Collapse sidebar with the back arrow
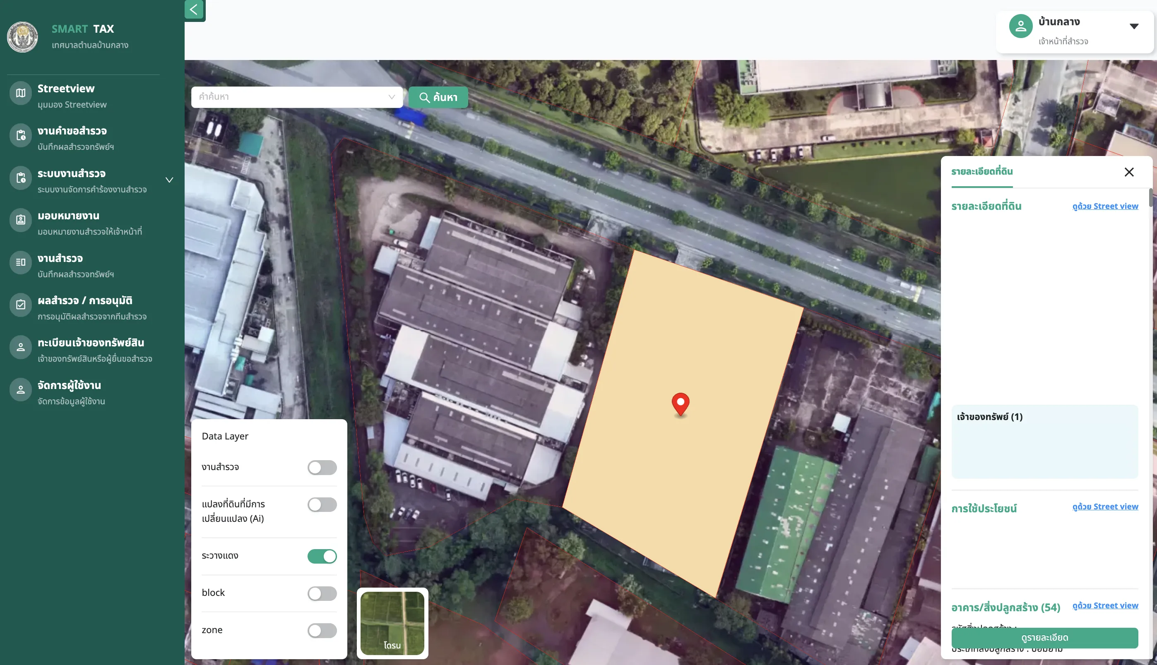This screenshot has width=1157, height=665. pos(194,10)
